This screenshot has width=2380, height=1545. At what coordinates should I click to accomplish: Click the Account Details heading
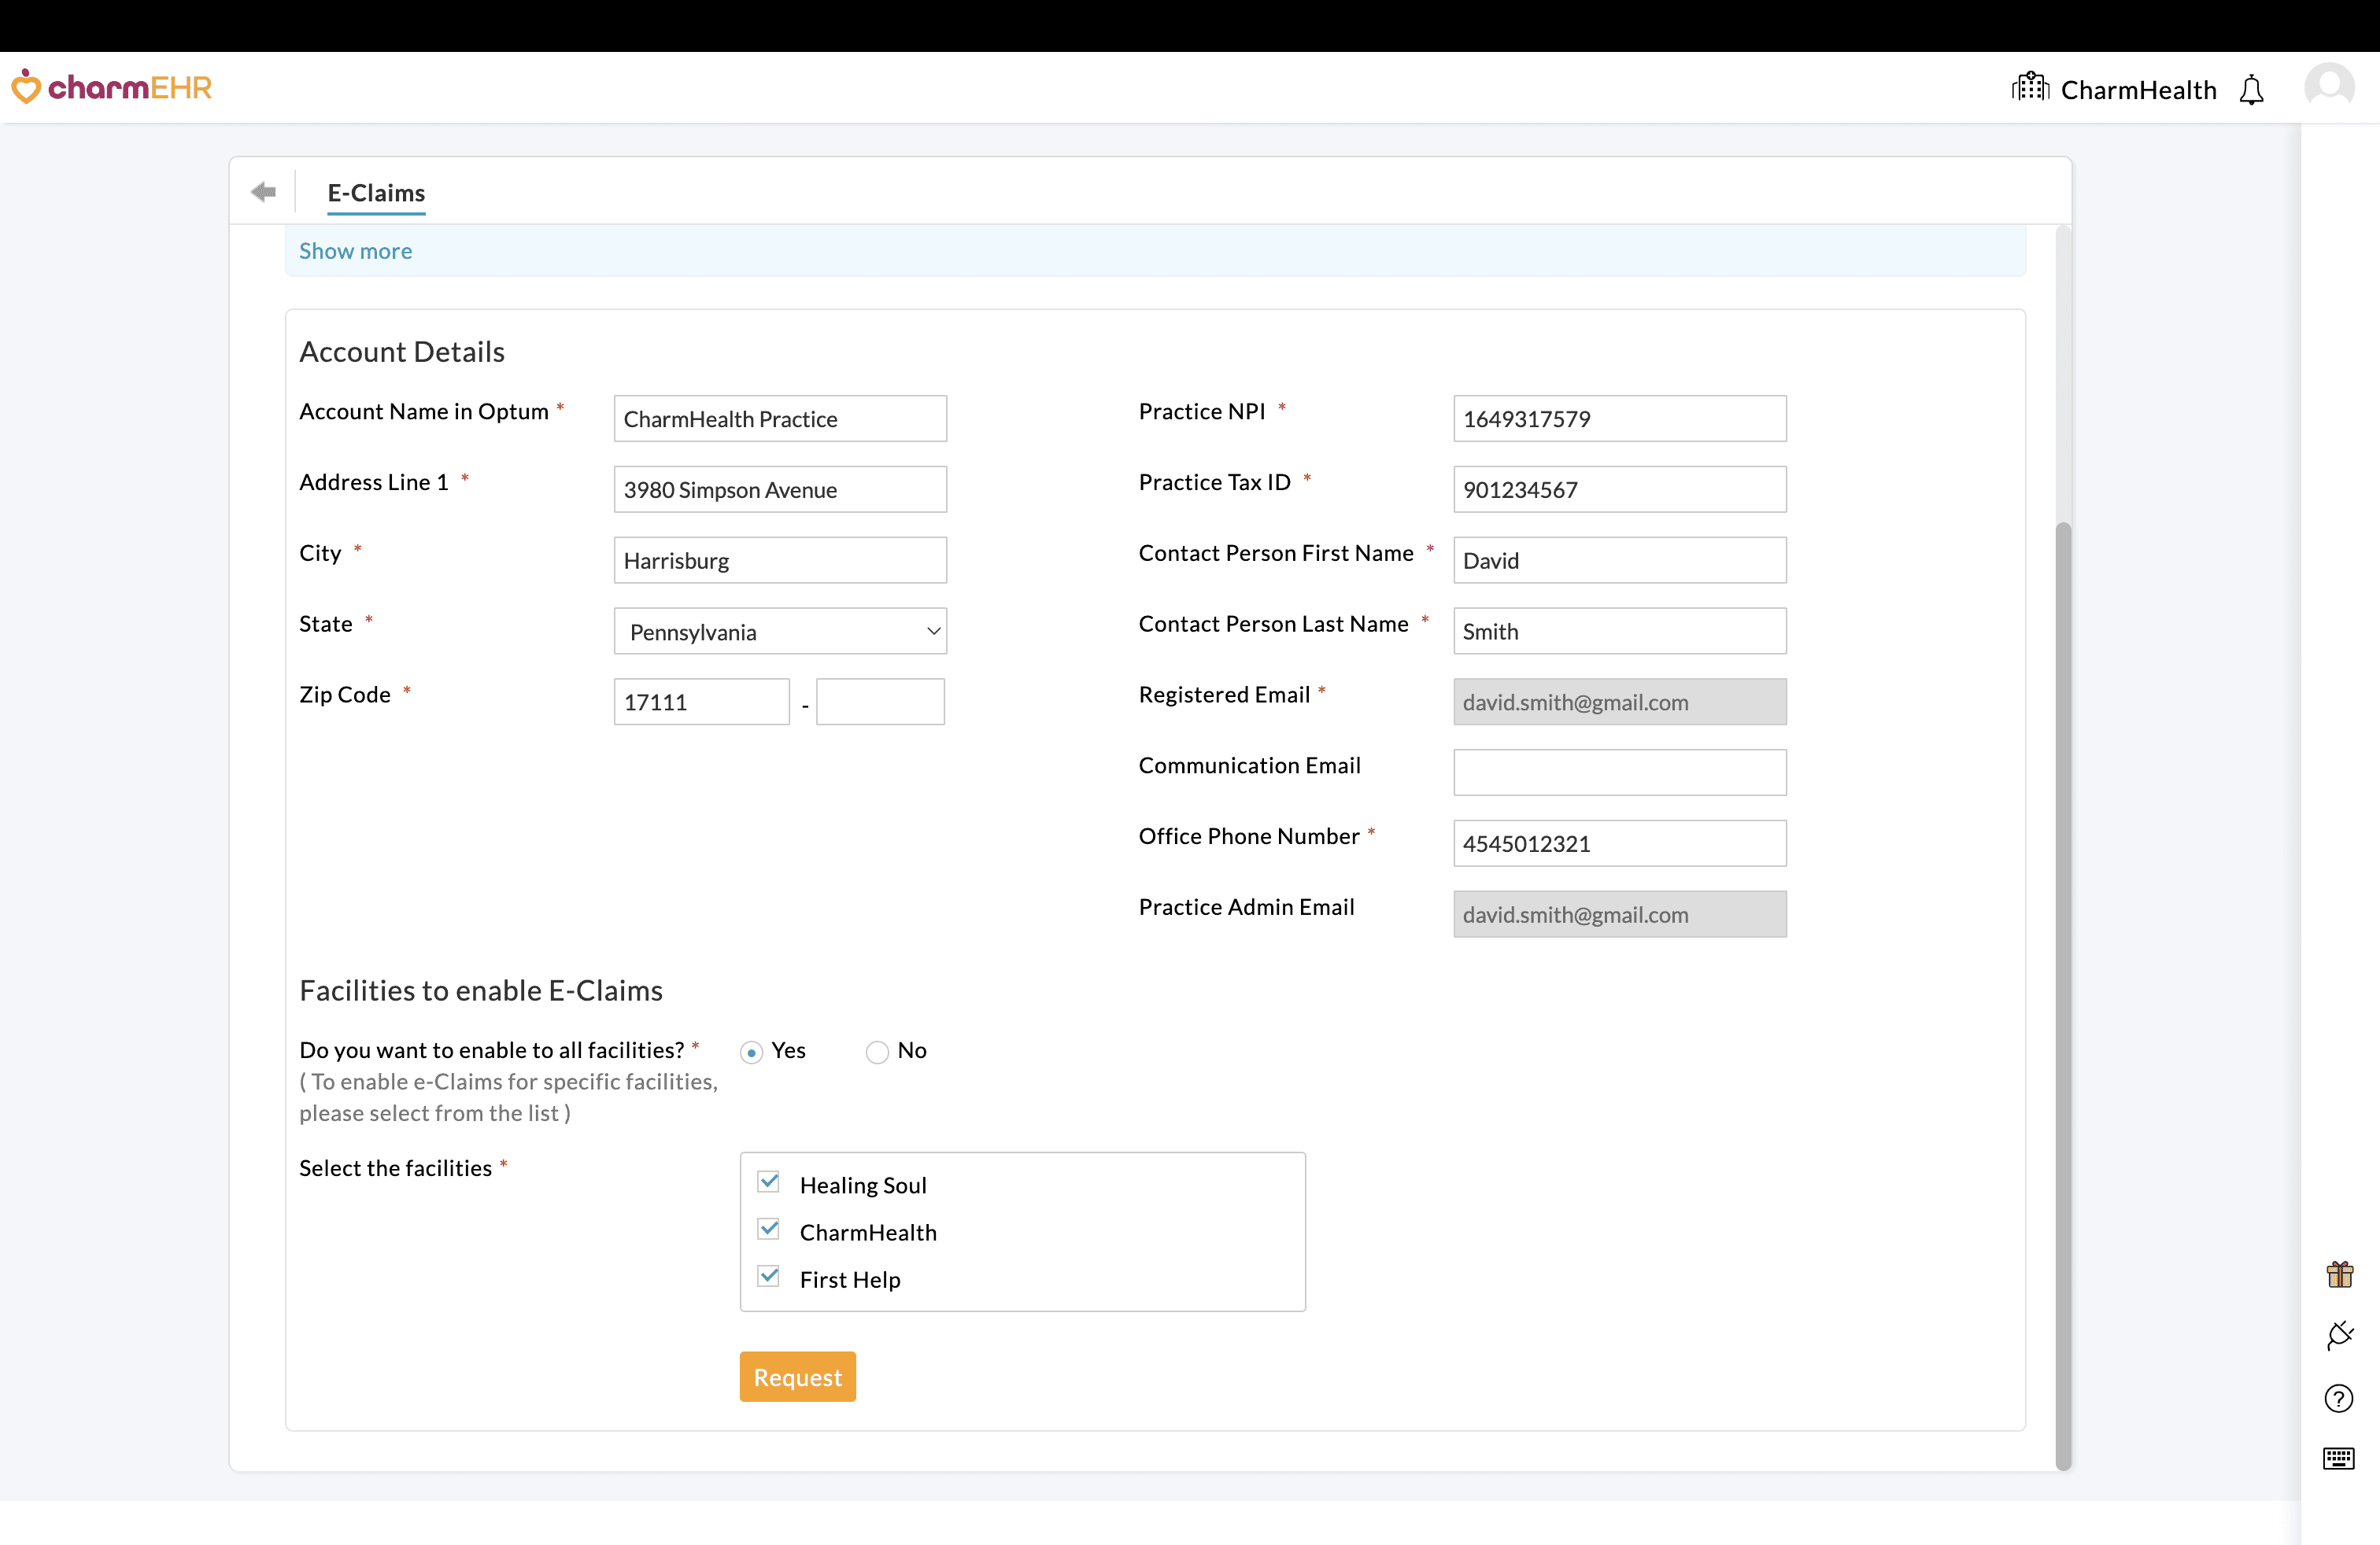[x=402, y=352]
